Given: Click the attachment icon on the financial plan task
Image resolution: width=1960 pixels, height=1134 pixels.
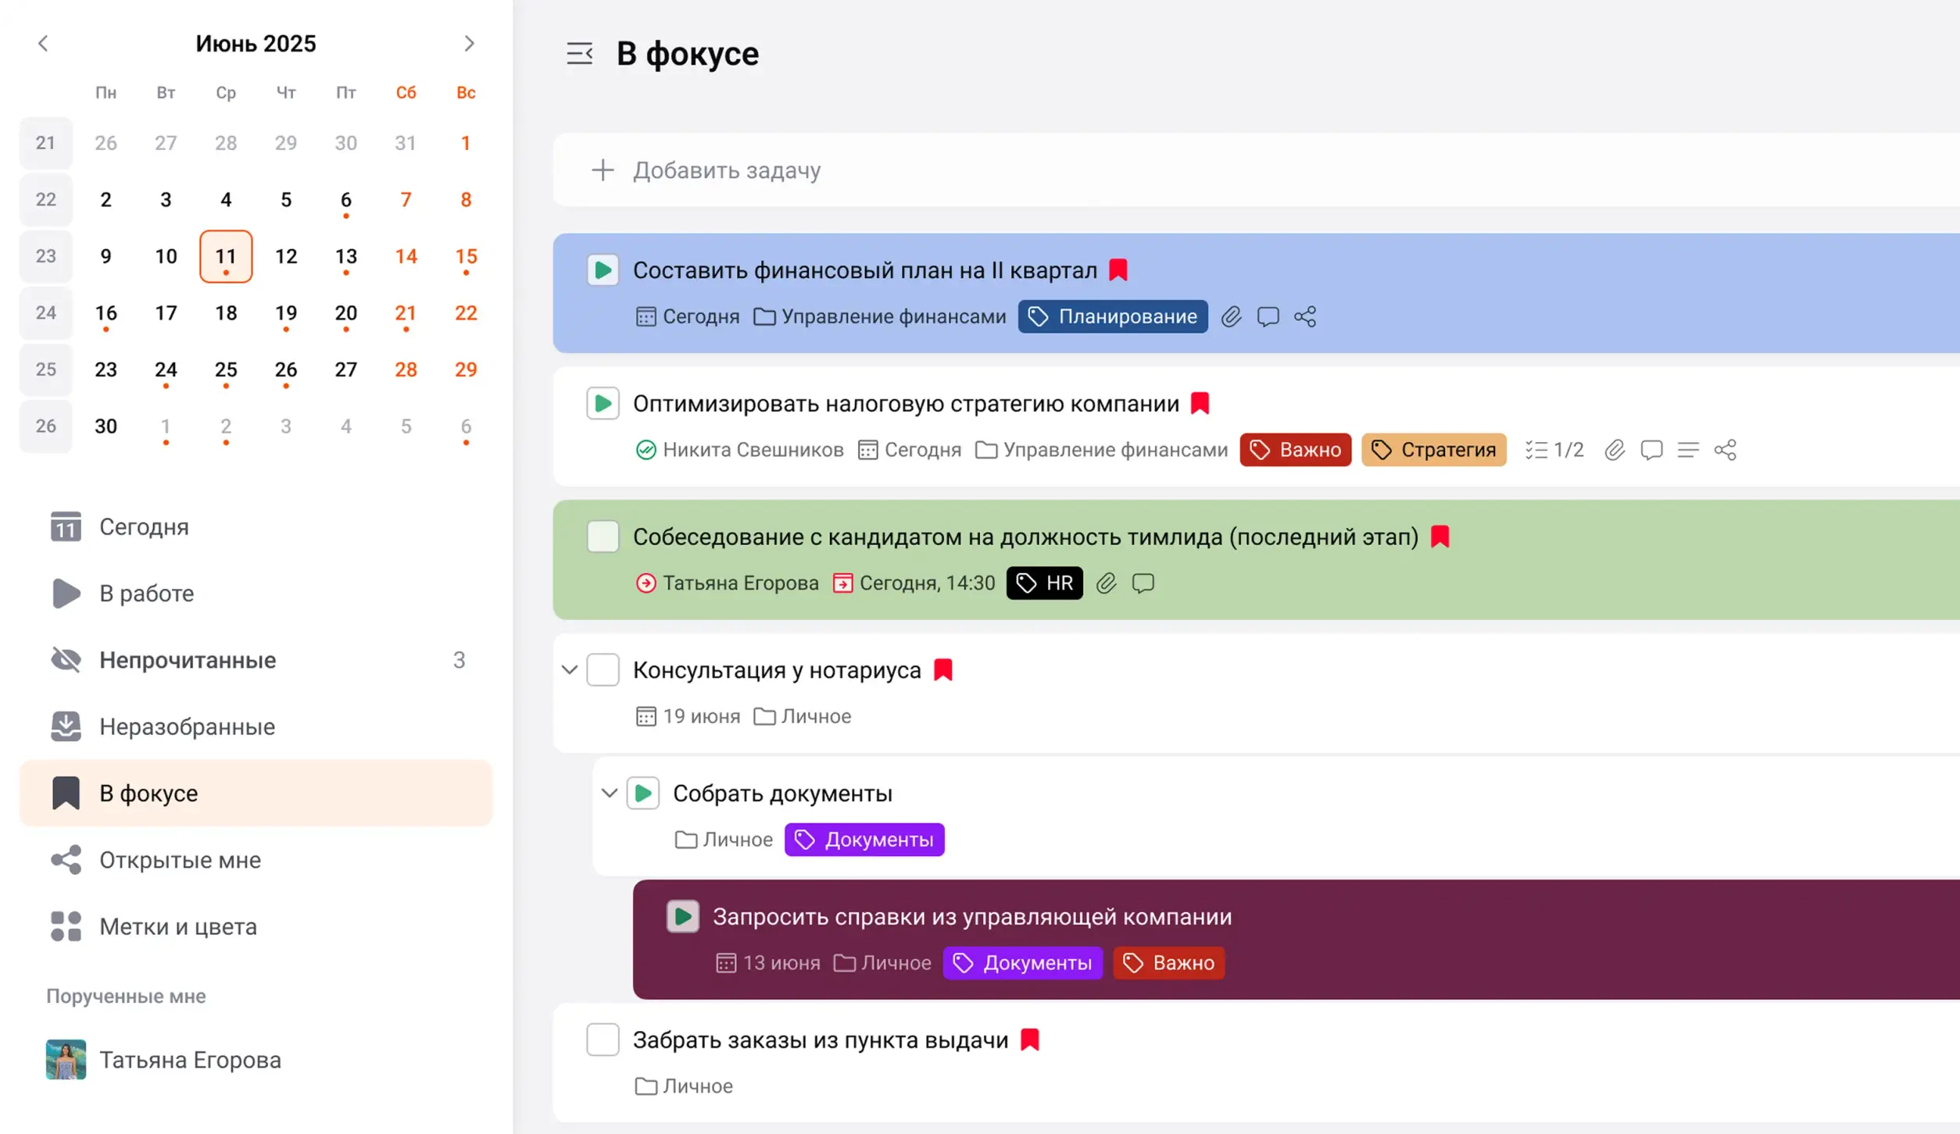Looking at the screenshot, I should pos(1231,316).
